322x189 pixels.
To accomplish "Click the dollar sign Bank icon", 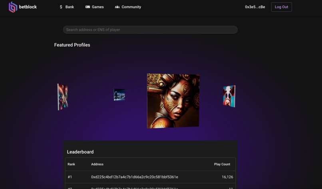I will click(61, 7).
